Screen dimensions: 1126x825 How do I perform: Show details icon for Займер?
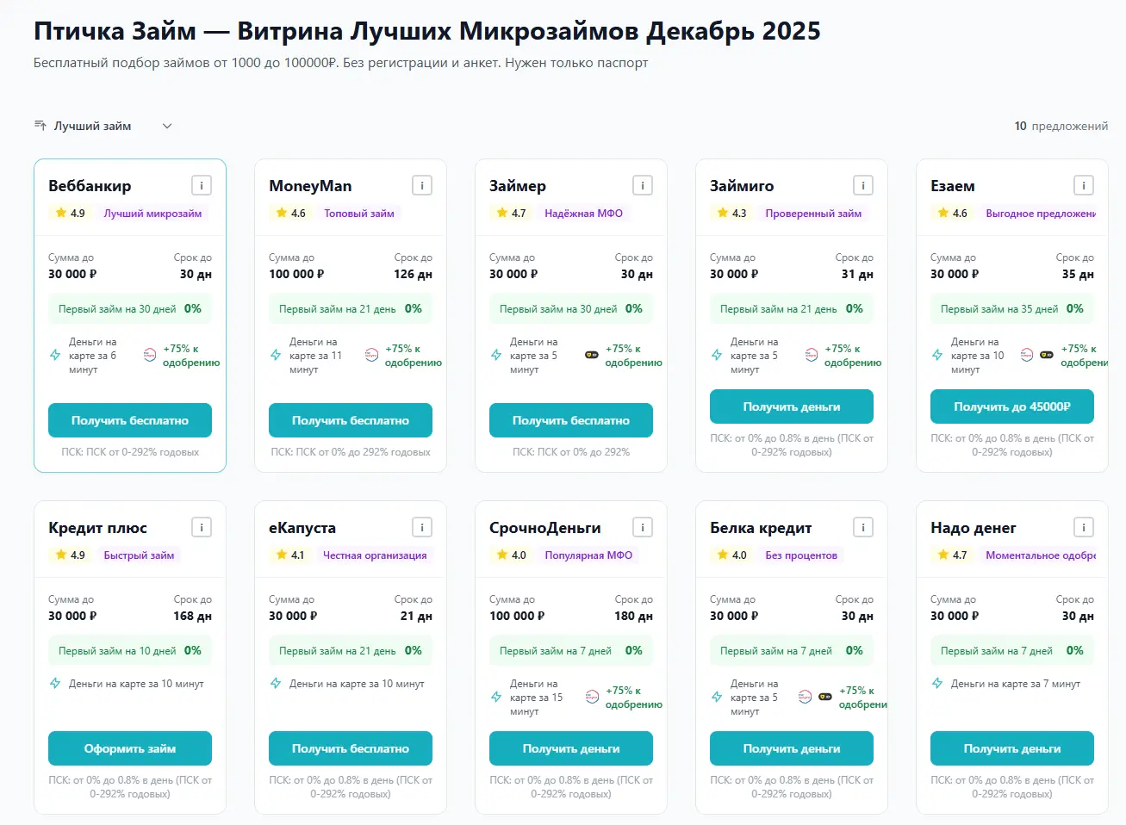pos(643,185)
